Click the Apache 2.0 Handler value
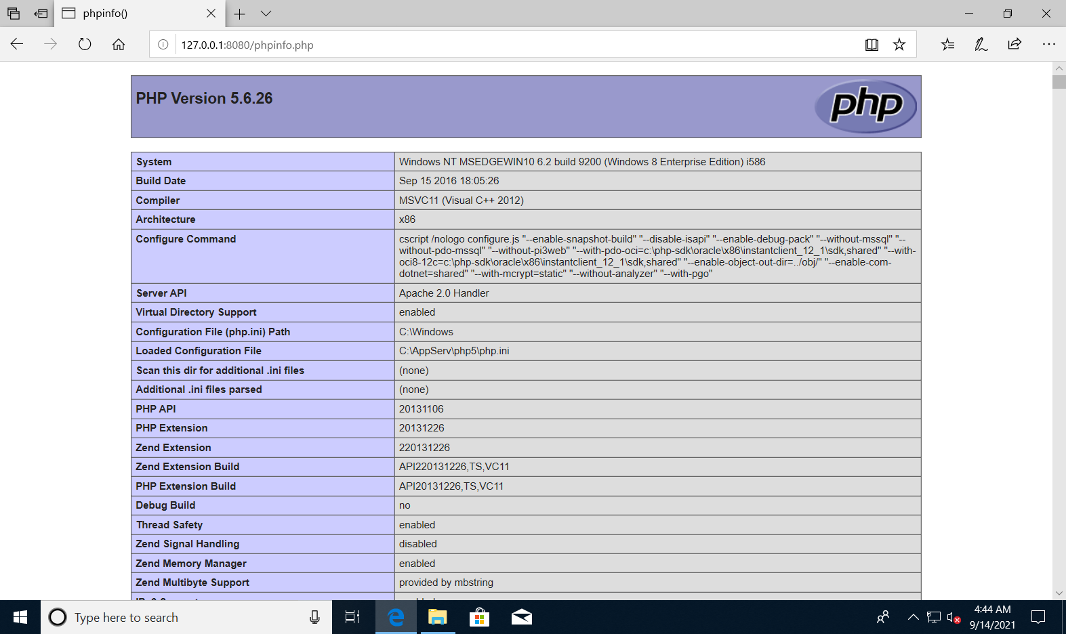Viewport: 1066px width, 634px height. coord(444,293)
